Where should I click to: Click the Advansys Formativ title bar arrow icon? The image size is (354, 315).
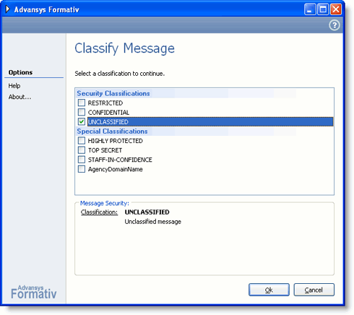pyautogui.click(x=8, y=9)
